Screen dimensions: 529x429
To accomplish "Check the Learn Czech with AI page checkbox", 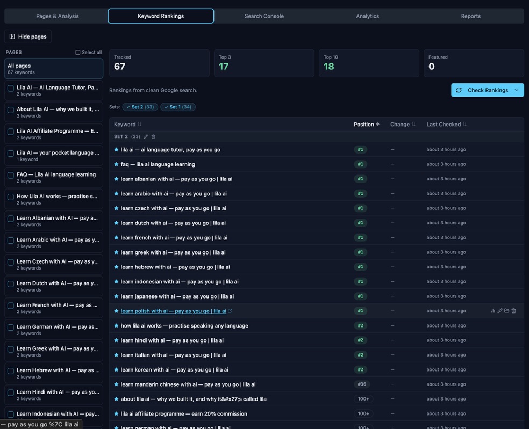I will coord(11,262).
